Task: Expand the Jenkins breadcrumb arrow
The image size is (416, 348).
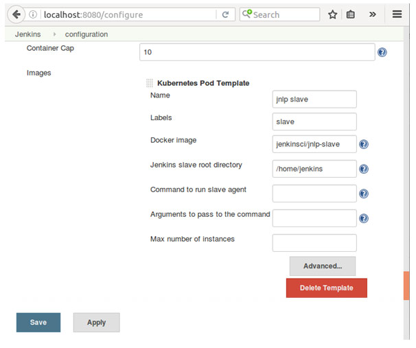Action: 54,34
